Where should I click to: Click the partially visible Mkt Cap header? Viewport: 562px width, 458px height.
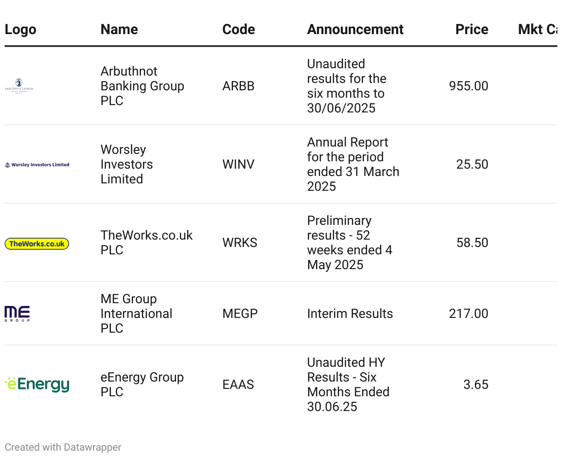click(x=537, y=29)
